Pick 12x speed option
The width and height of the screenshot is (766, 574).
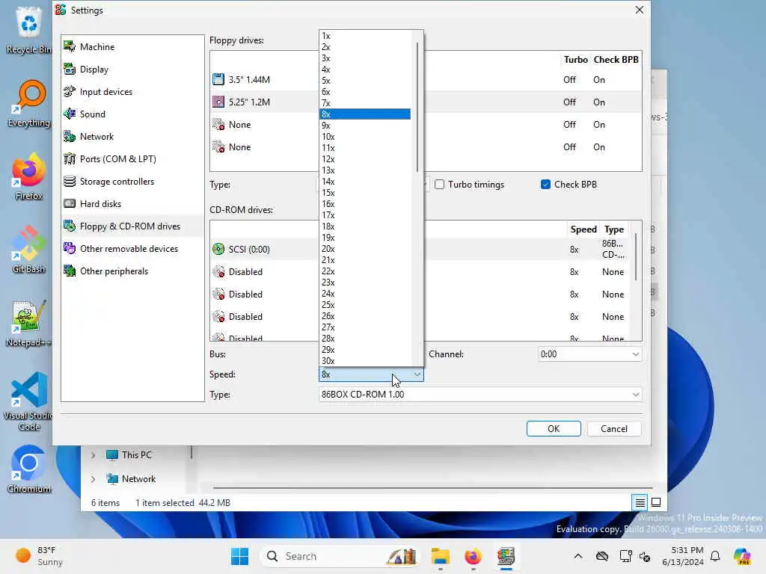365,159
